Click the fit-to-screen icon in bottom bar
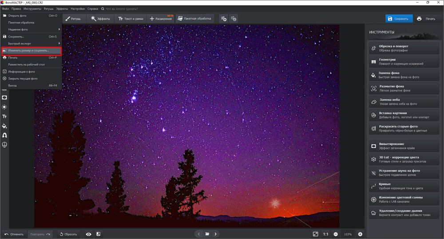The height and width of the screenshot is (239, 444). tap(315, 234)
